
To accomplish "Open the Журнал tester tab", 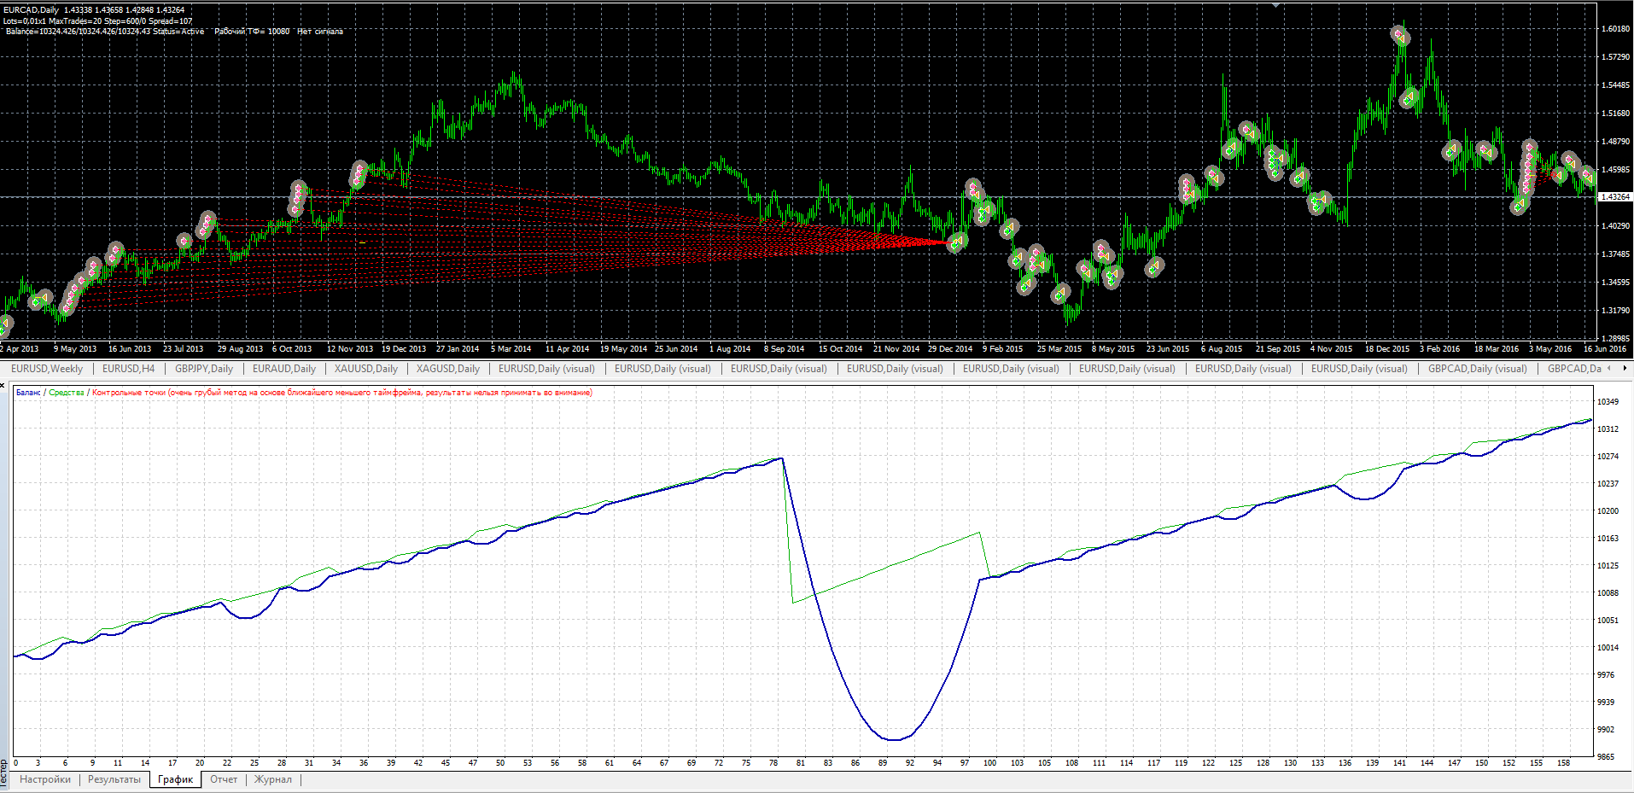I will coord(273,779).
